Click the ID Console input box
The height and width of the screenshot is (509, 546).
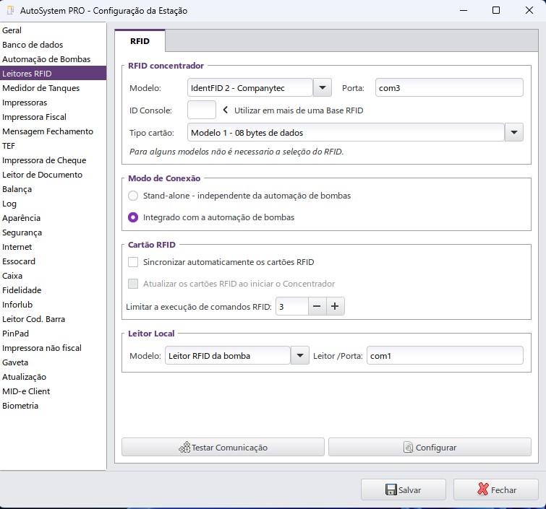tap(201, 110)
